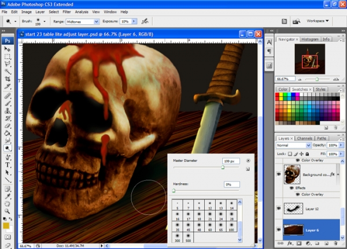
Task: Switch to the Color tab
Action: pyautogui.click(x=283, y=89)
